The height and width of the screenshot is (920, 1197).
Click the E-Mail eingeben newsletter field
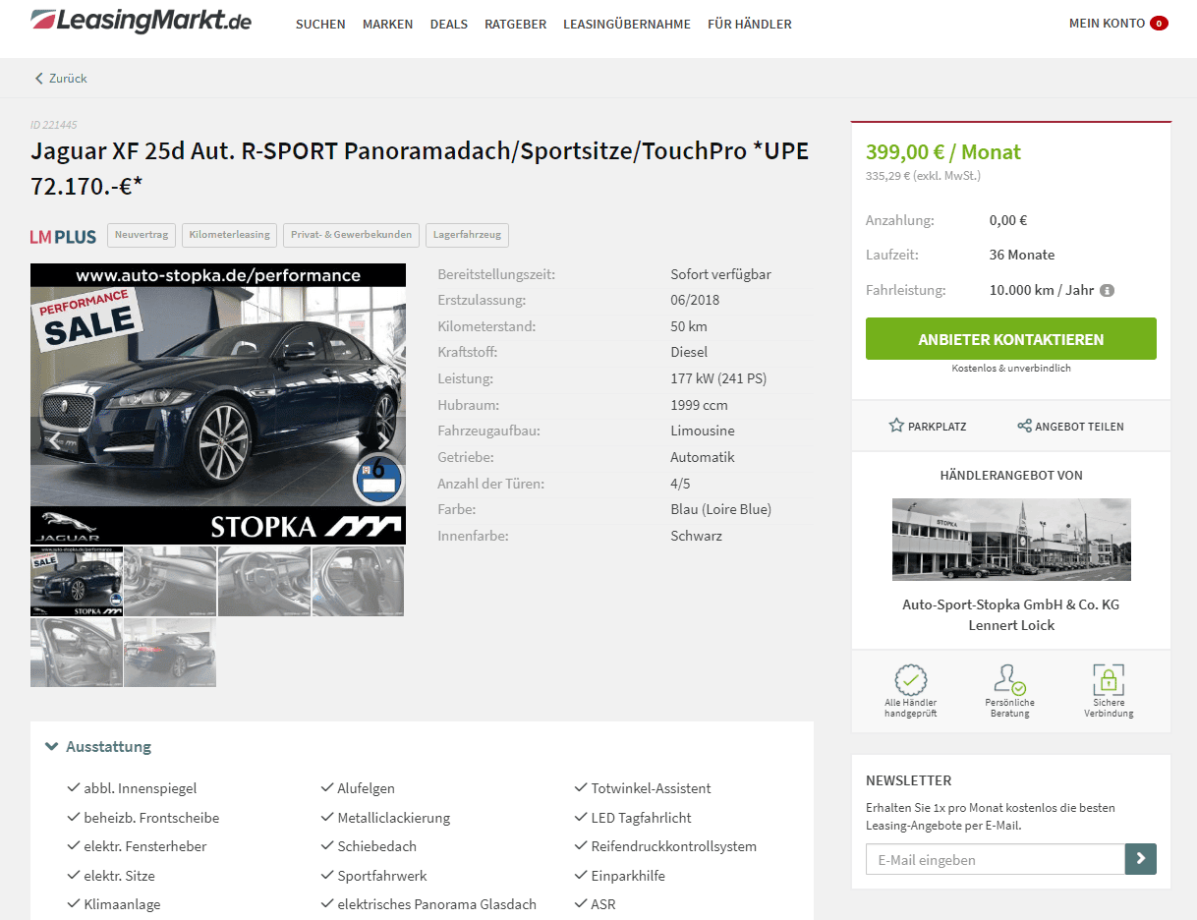(996, 859)
